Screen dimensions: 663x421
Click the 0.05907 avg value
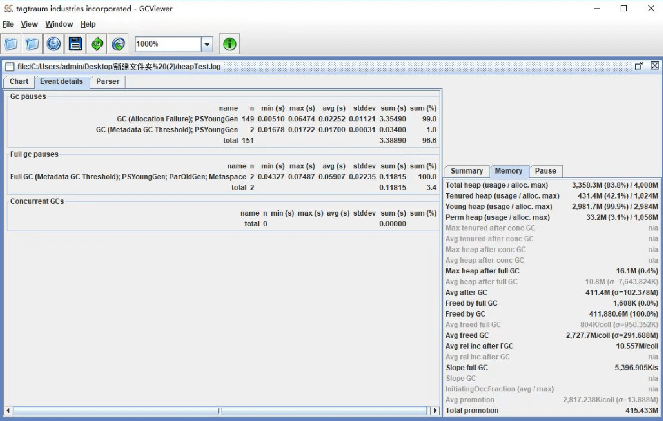coord(332,177)
